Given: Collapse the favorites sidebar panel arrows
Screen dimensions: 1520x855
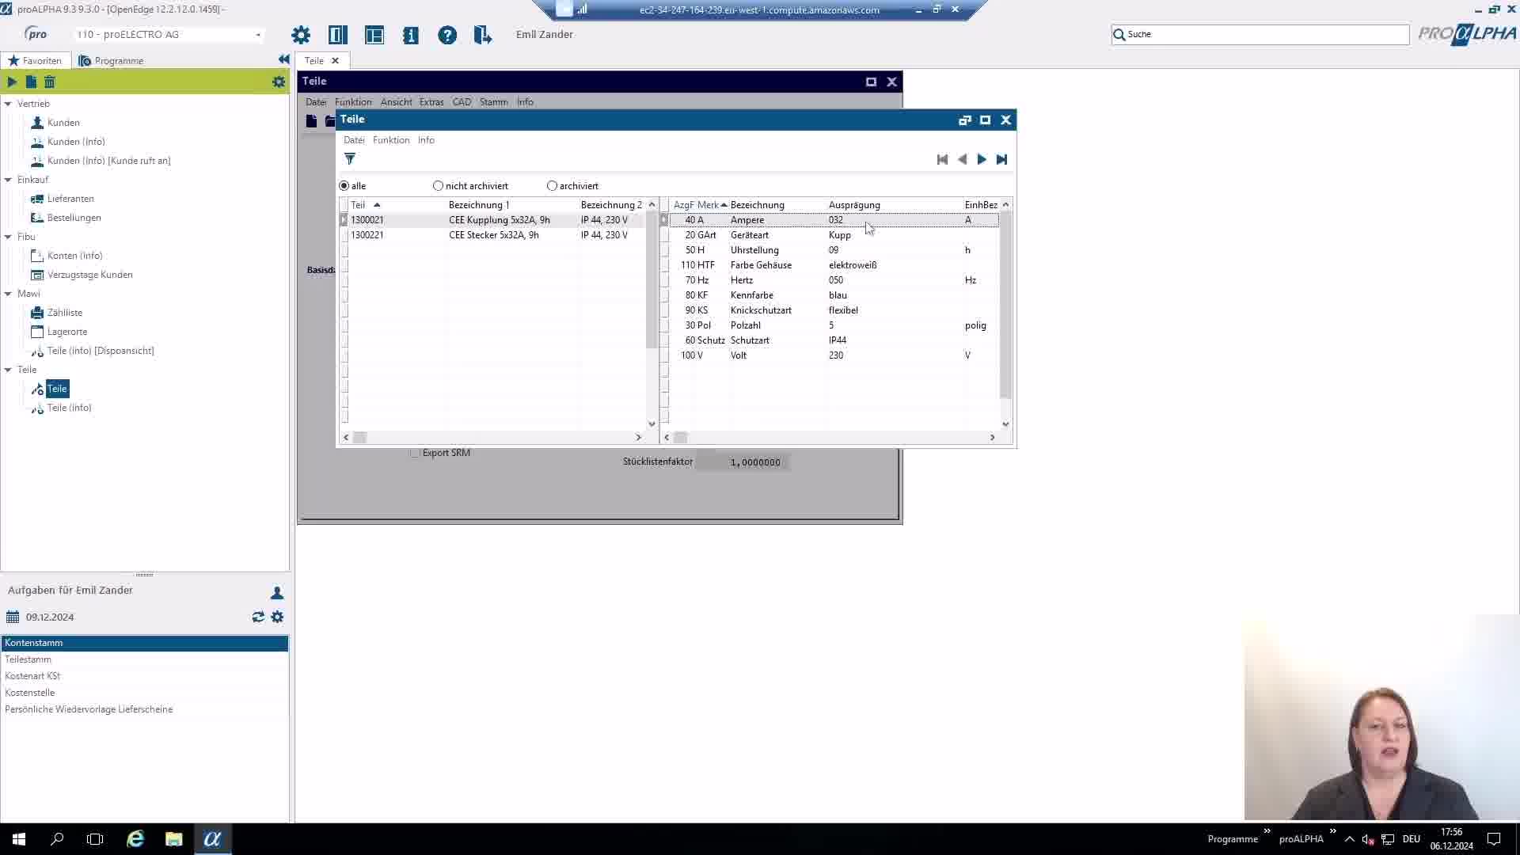Looking at the screenshot, I should click(283, 59).
